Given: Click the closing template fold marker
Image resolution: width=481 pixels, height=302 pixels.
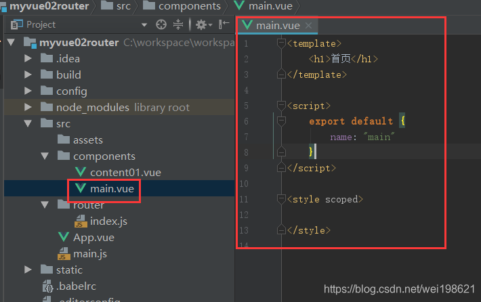Looking at the screenshot, I should click(x=281, y=74).
